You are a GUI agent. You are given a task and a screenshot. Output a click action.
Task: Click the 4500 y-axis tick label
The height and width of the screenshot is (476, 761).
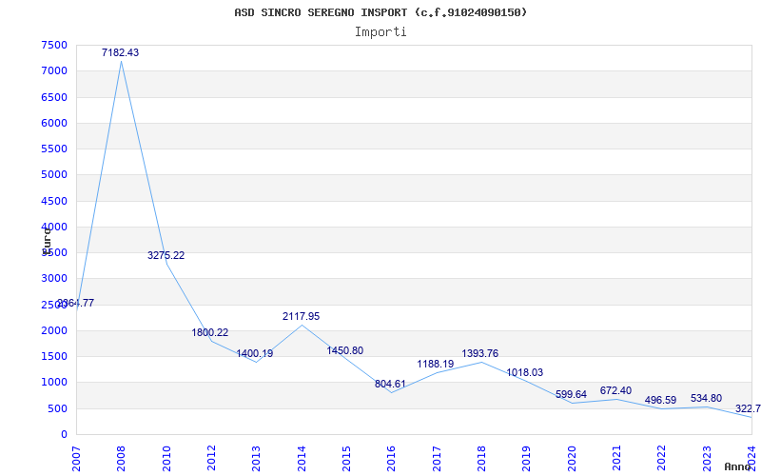pos(54,201)
